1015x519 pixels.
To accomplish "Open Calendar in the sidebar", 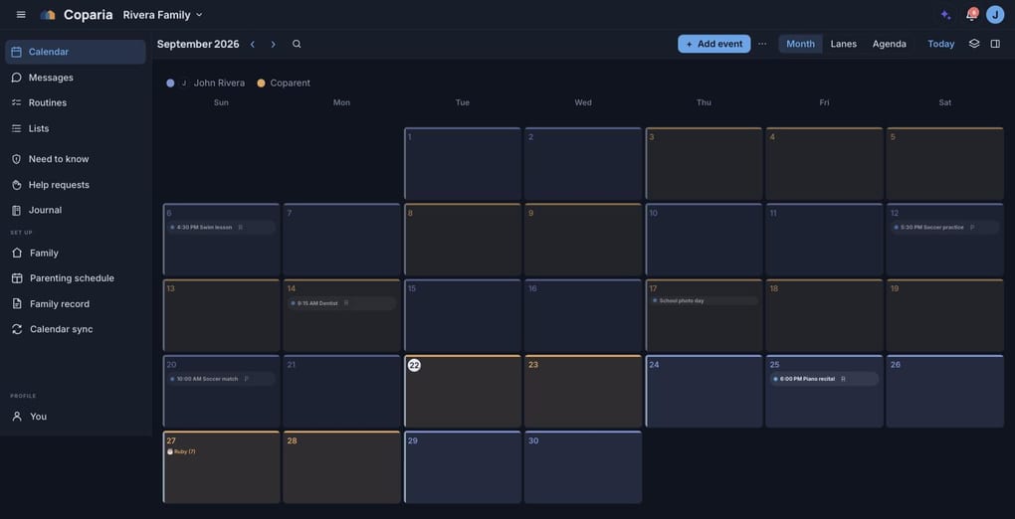I will coord(75,52).
